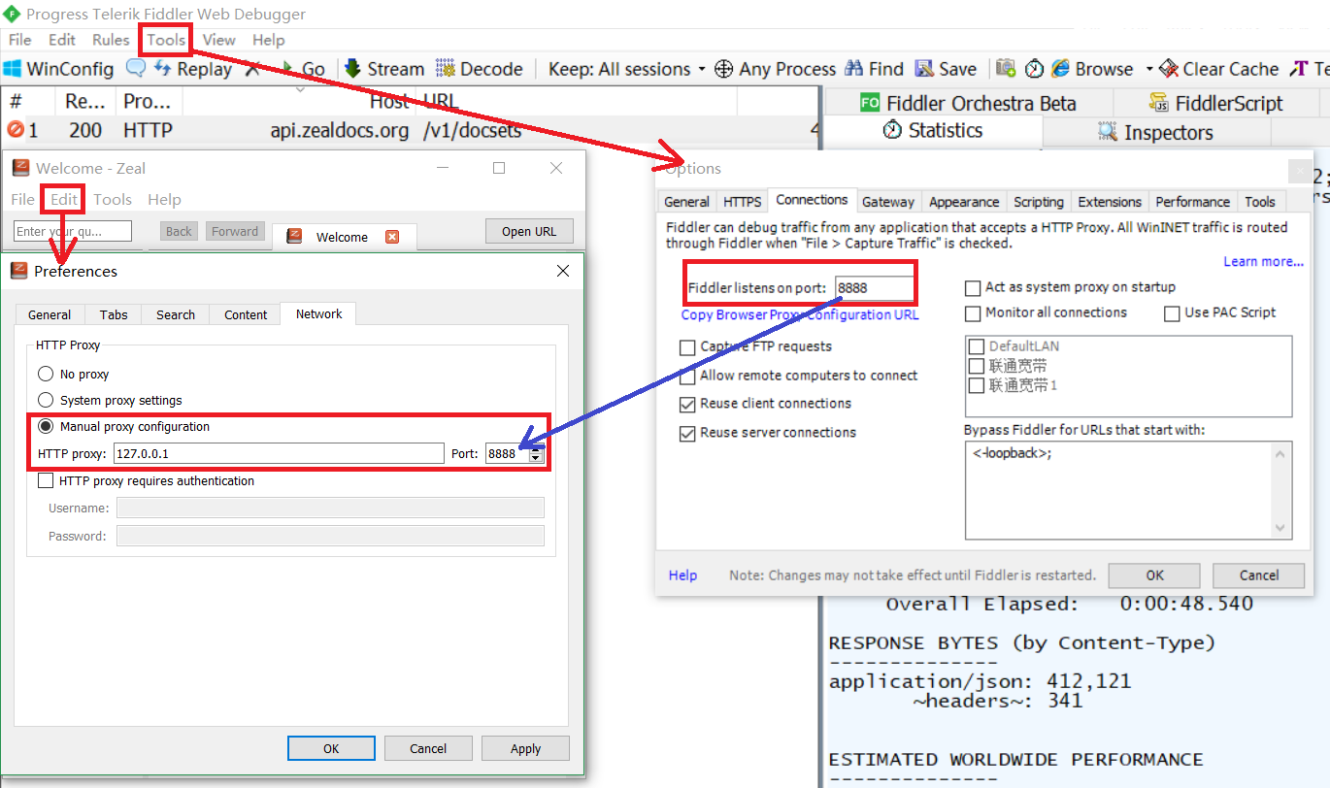
Task: Open Search tab in Preferences
Action: [176, 314]
